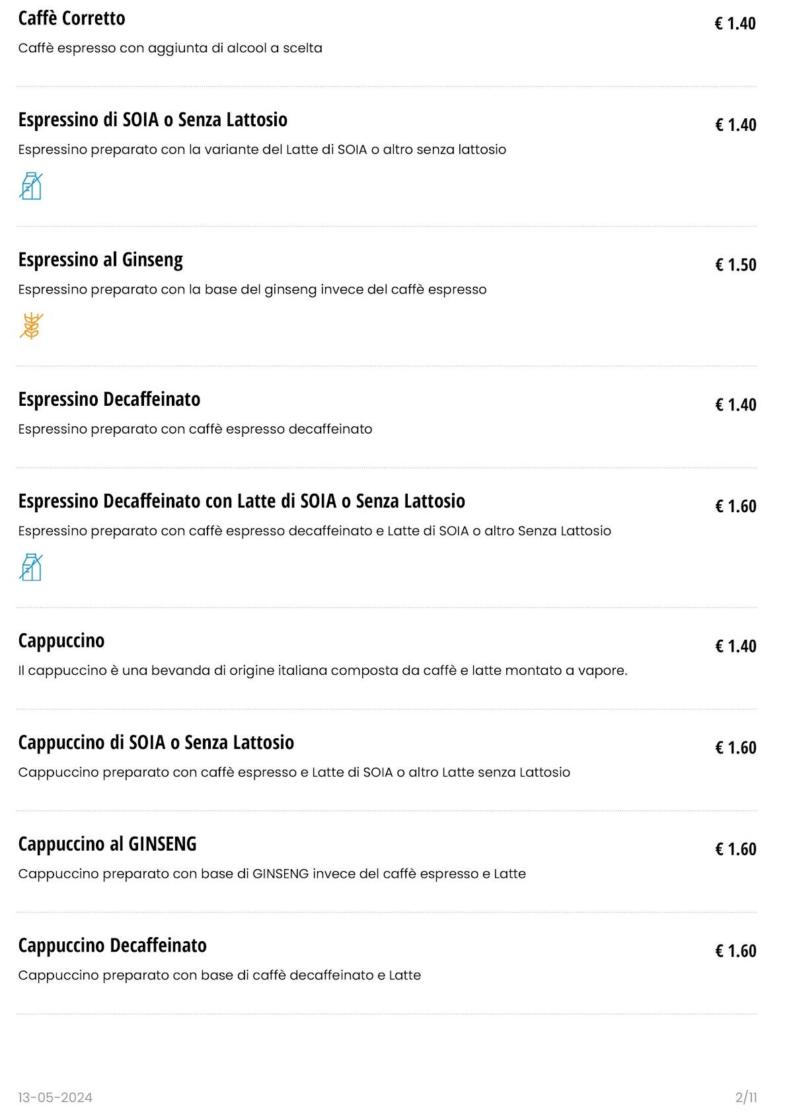The image size is (793, 1113).
Task: Click the Cappuccino origin description text
Action: click(322, 671)
